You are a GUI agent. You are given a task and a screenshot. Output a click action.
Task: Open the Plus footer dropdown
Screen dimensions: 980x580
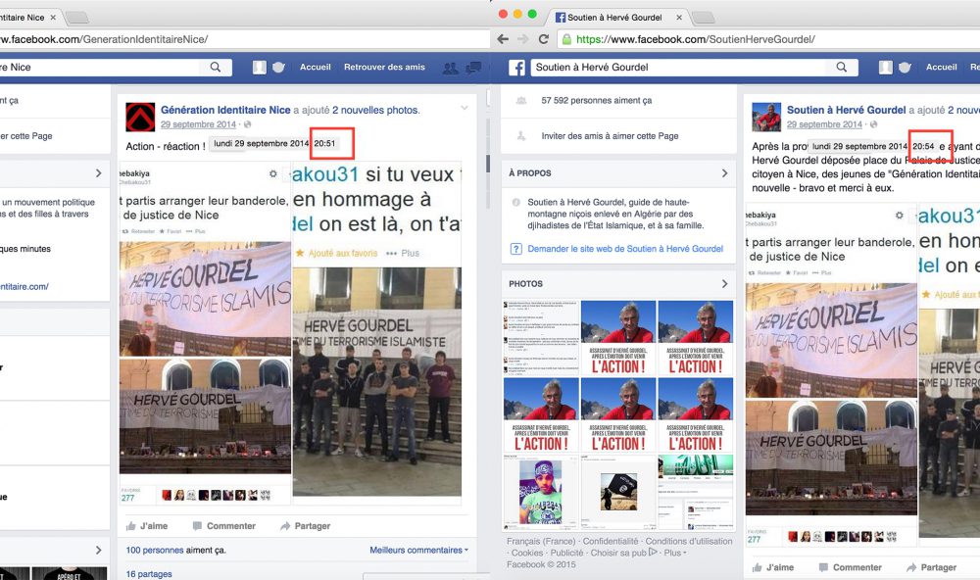pos(675,553)
